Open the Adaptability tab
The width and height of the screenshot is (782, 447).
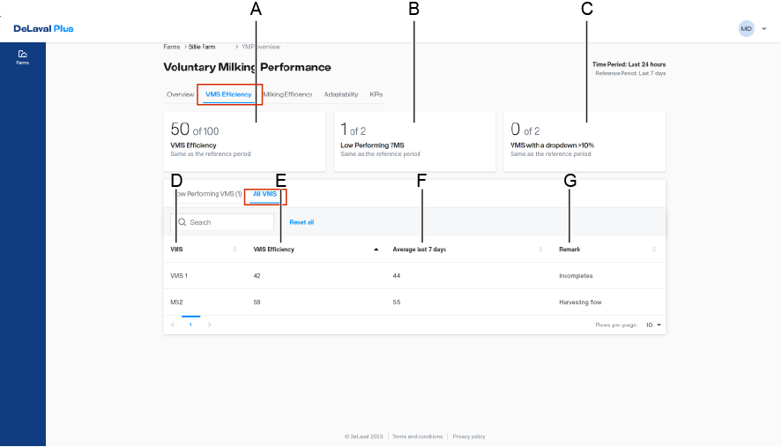tap(340, 94)
